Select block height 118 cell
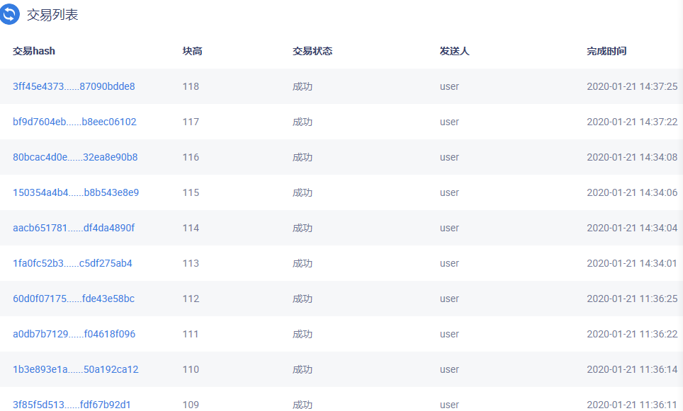The width and height of the screenshot is (683, 411). coord(191,86)
